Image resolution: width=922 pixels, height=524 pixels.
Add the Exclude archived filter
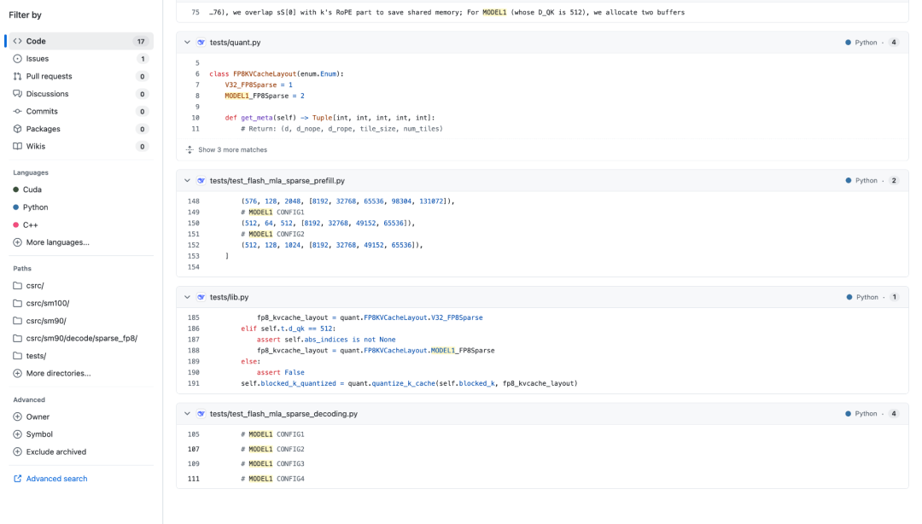[55, 451]
